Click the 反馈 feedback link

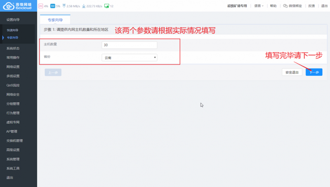[x=311, y=6]
